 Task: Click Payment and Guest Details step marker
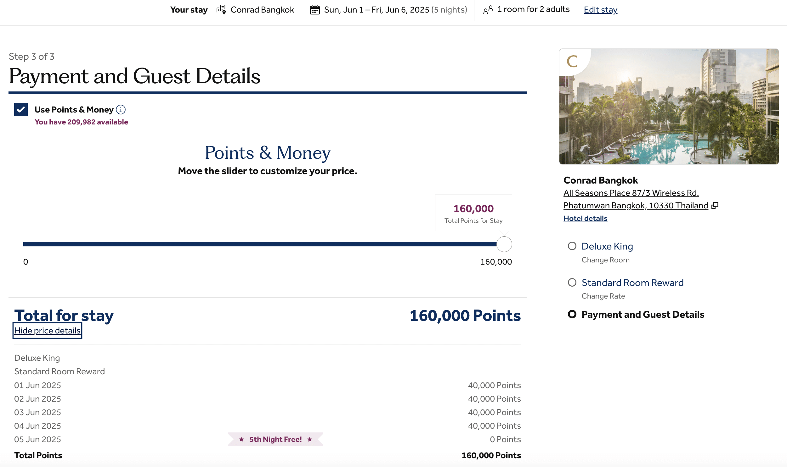(572, 314)
